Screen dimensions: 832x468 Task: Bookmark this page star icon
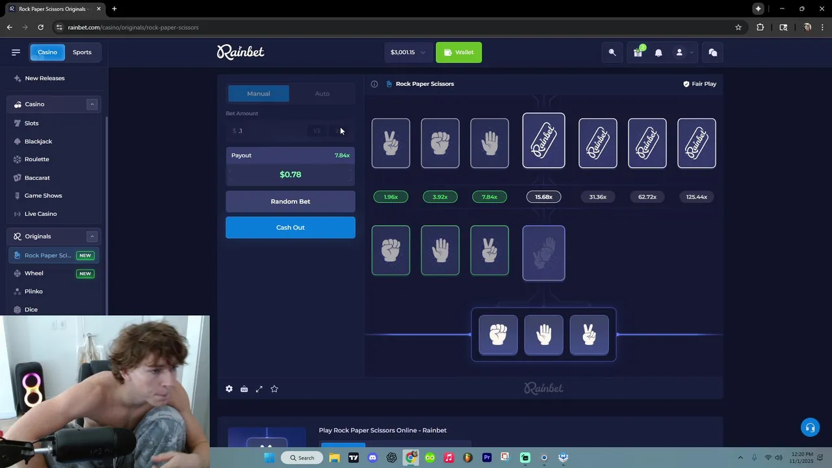coord(738,27)
